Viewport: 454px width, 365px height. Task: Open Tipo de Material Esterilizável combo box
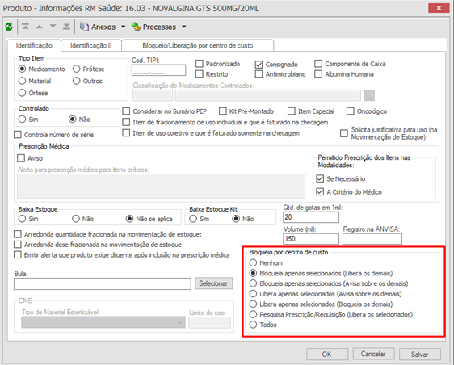[103, 322]
